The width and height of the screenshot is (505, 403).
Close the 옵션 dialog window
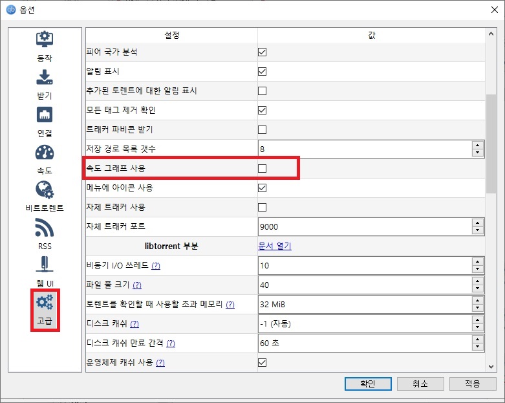tap(495, 10)
